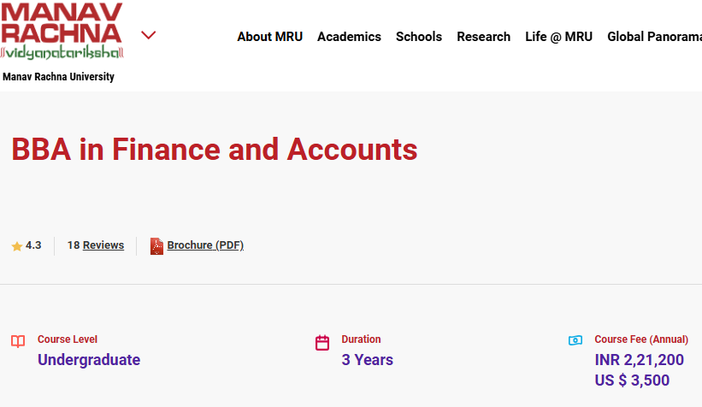Viewport: 702px width, 407px height.
Task: Click the 3 Years duration text
Action: coord(368,360)
